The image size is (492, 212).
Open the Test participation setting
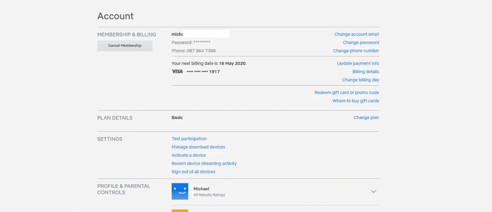[189, 139]
